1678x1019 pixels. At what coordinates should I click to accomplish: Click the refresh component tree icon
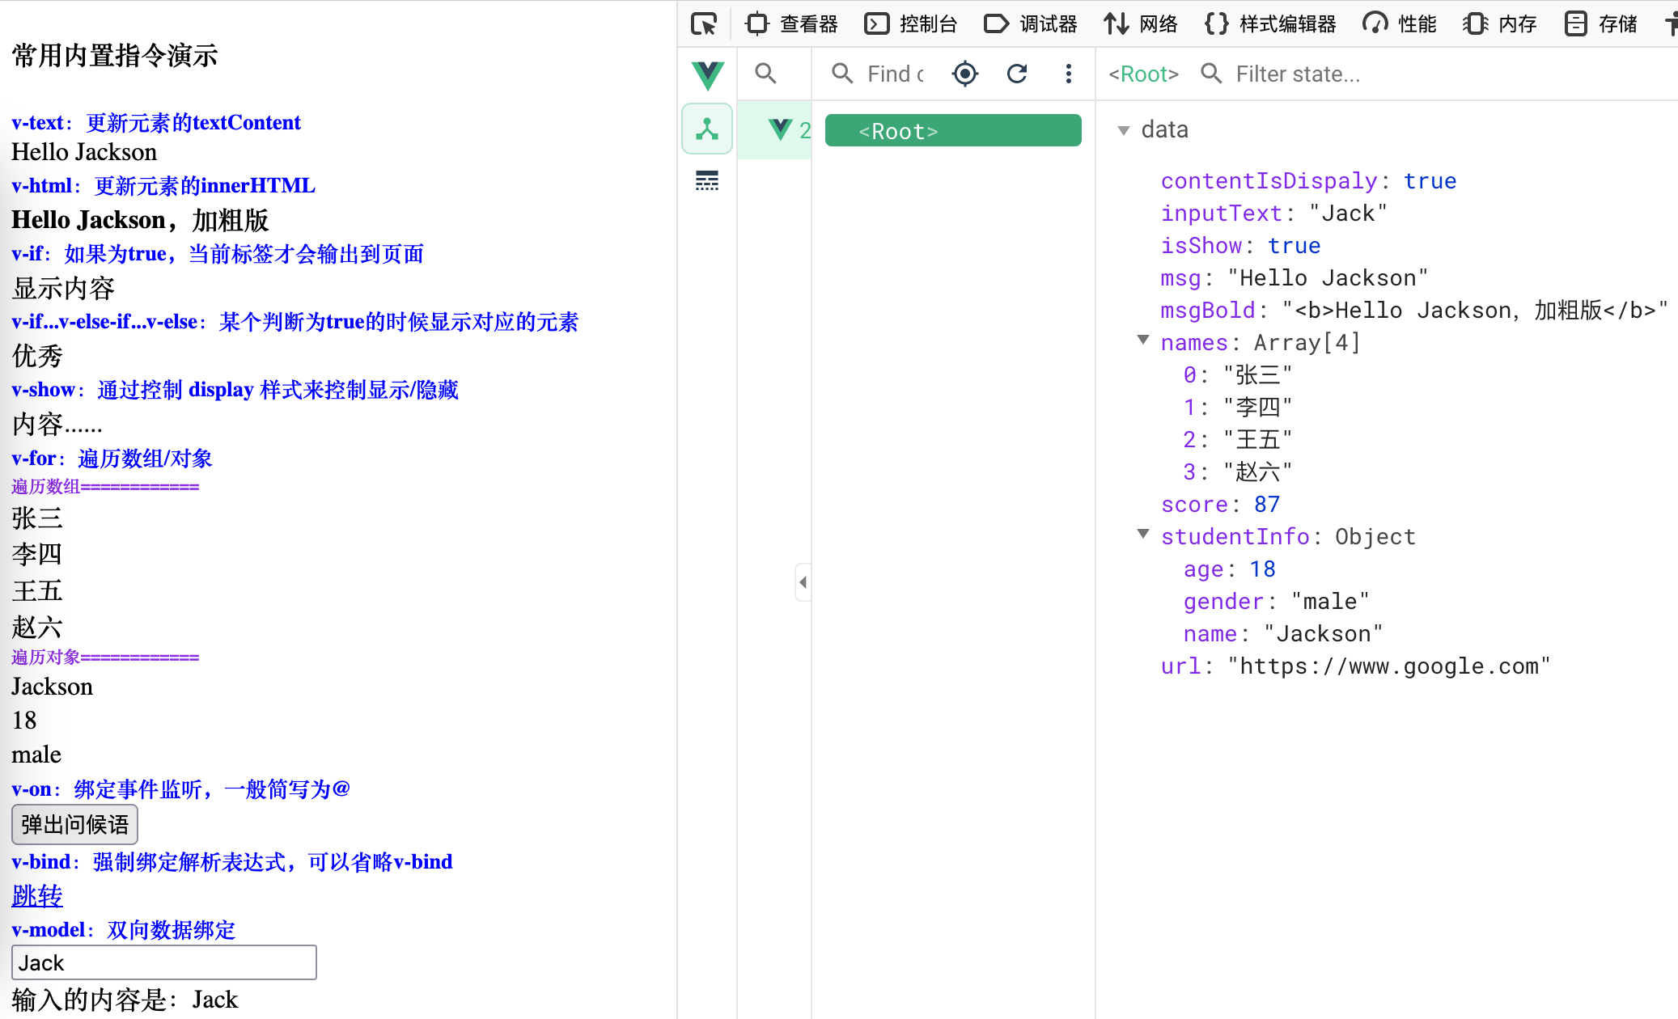point(1017,74)
